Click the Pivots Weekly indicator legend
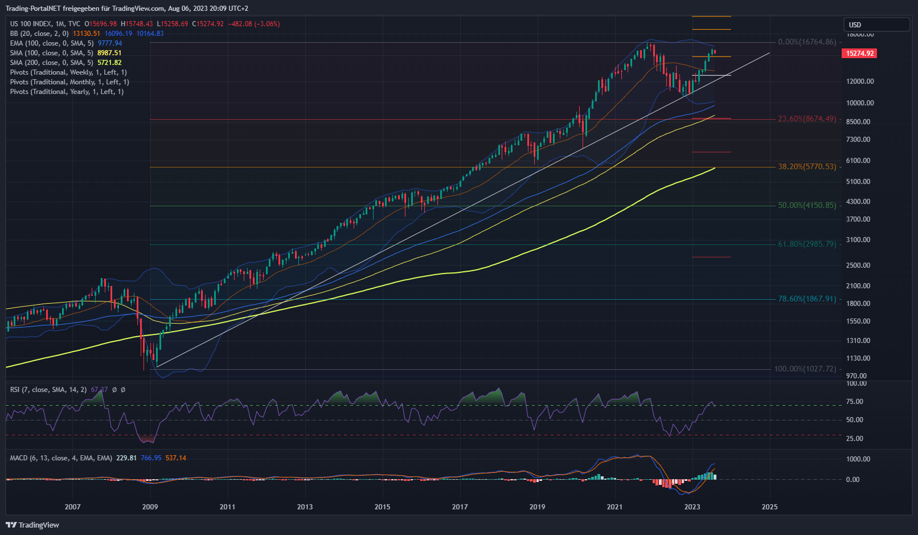This screenshot has width=918, height=535. click(x=68, y=72)
